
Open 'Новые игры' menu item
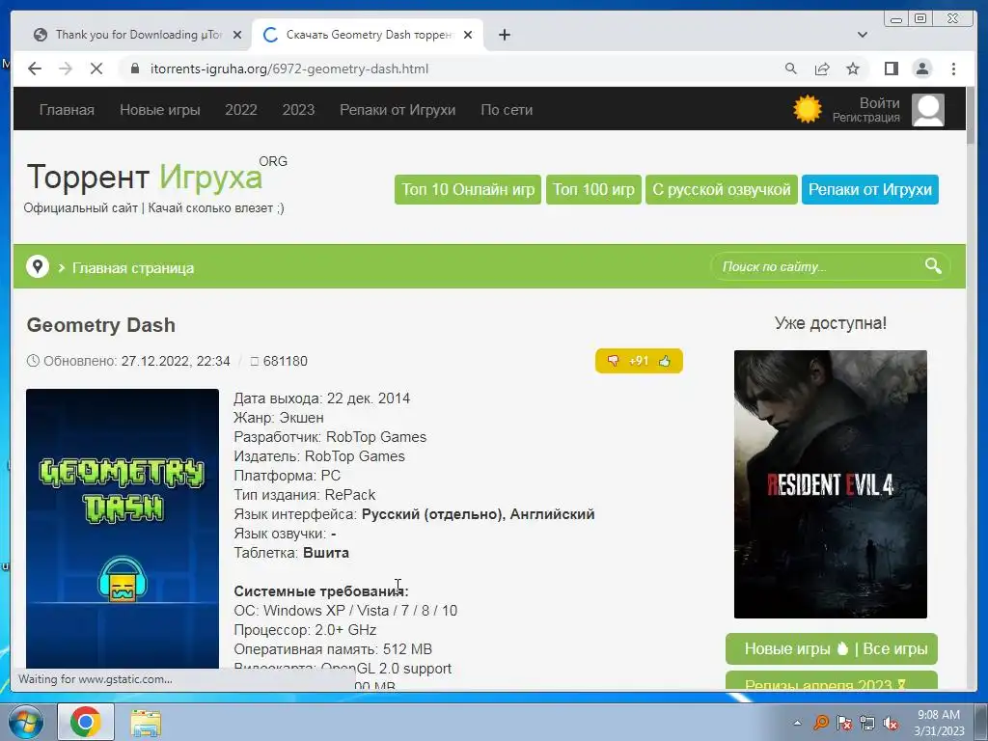(x=160, y=110)
